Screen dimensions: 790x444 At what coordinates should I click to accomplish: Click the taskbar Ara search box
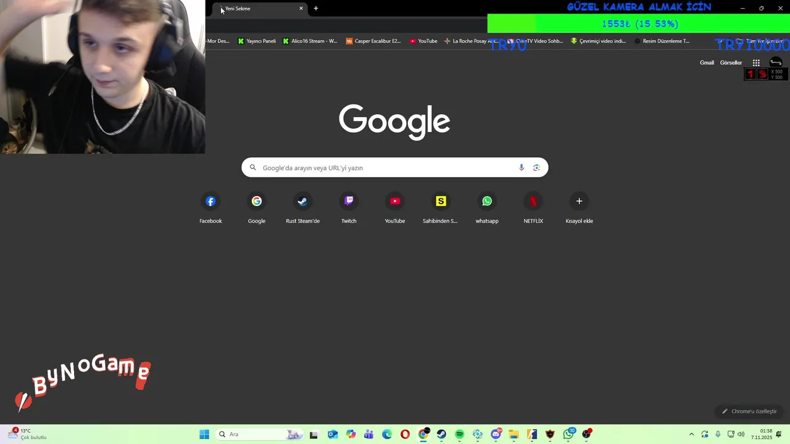tap(259, 435)
